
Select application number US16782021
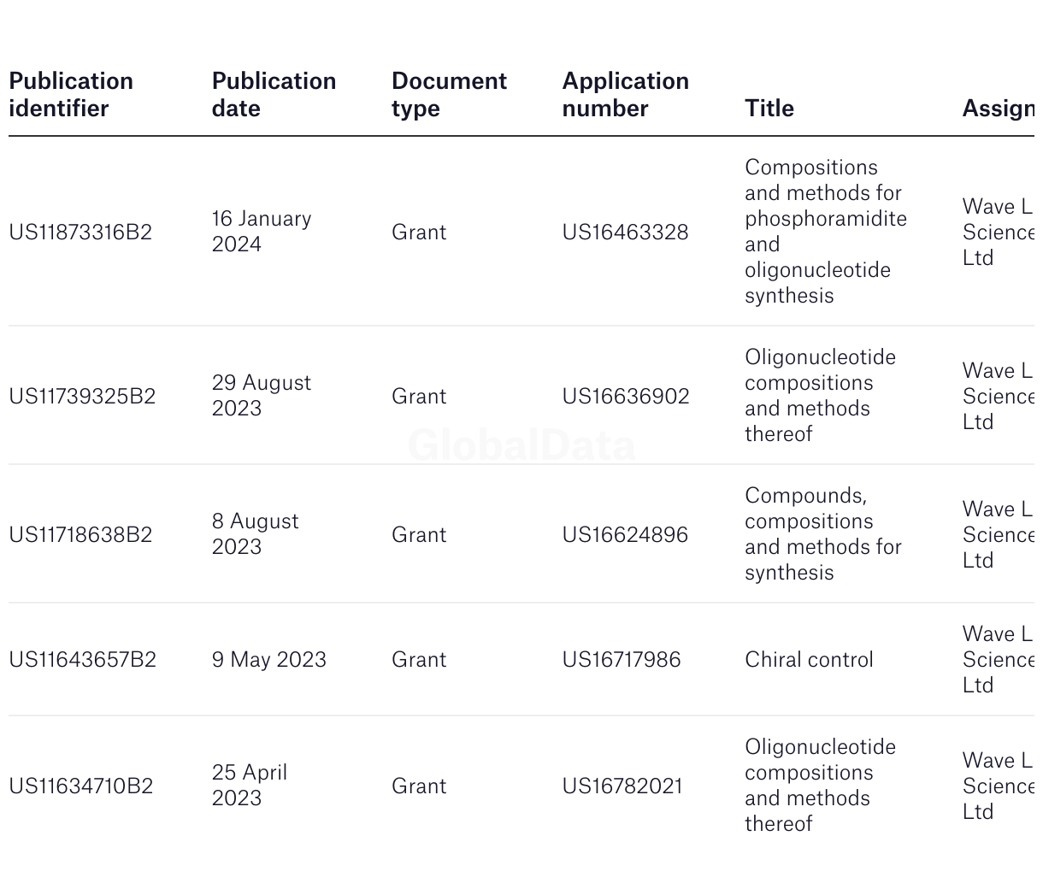[x=622, y=786]
